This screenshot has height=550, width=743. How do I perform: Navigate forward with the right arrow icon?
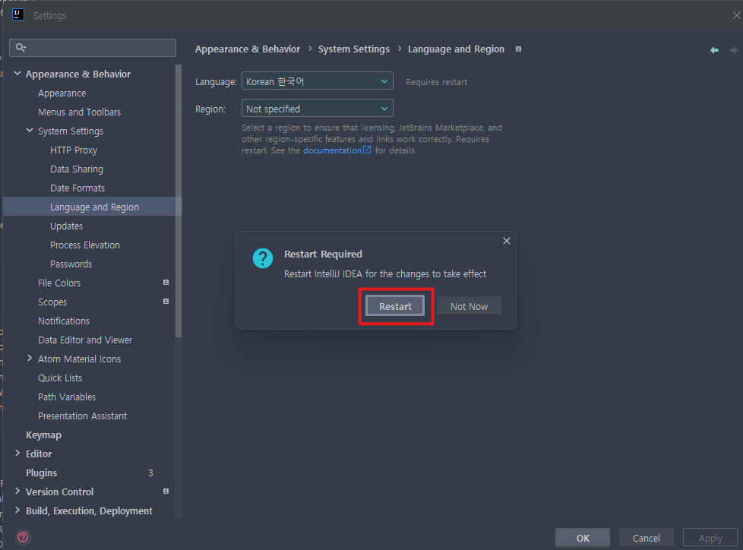tap(733, 49)
